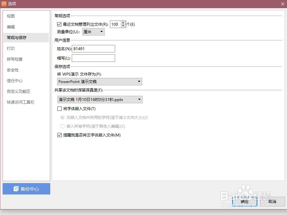Select the 常规与保存 category
Screen dimensions: 287x215
point(26,38)
